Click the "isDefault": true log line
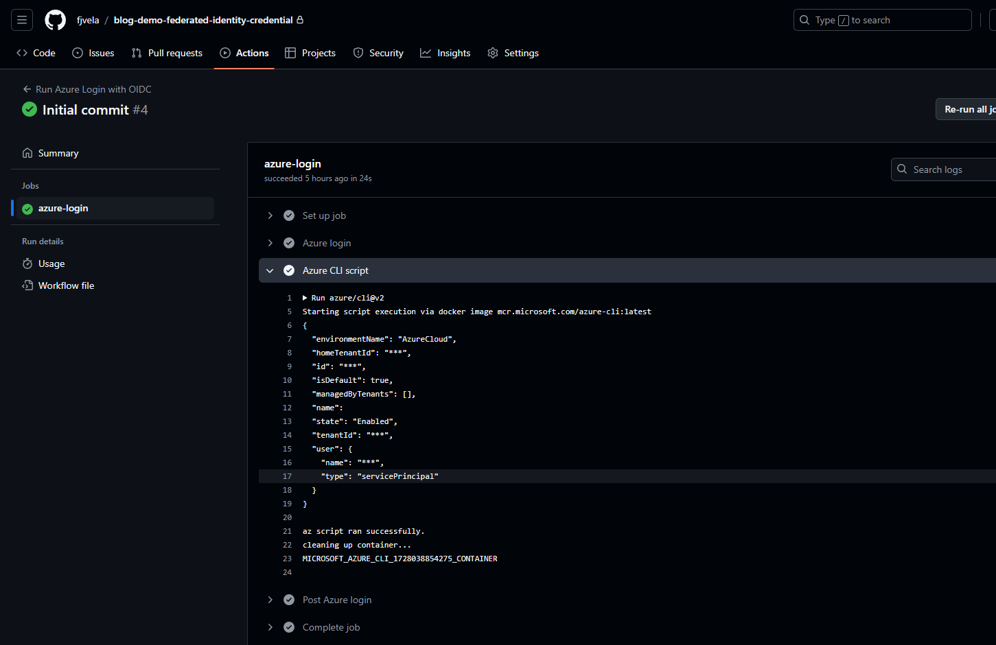996x645 pixels. tap(352, 380)
